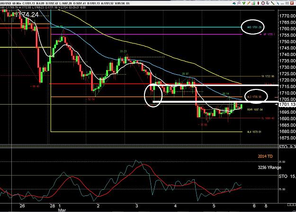Click the 2014 TD indicator text
Viewport: 296px width, 212px height.
pos(265,156)
